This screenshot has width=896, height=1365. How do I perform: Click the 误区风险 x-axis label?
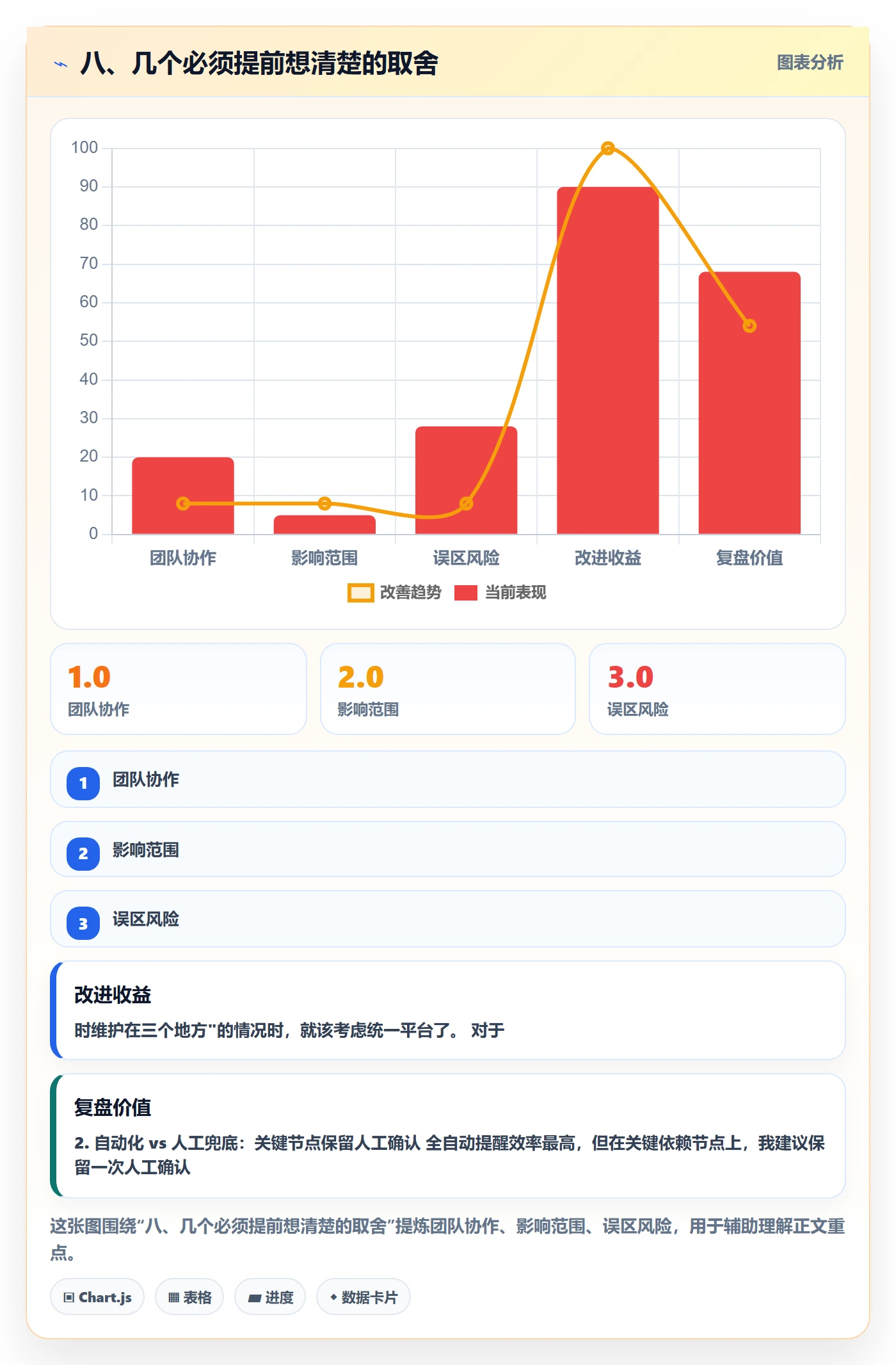pos(466,558)
